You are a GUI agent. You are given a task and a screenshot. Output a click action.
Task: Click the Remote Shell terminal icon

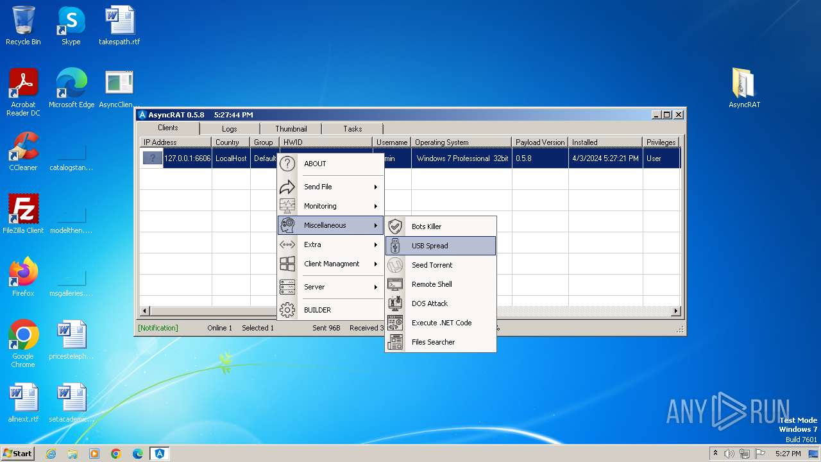(396, 284)
